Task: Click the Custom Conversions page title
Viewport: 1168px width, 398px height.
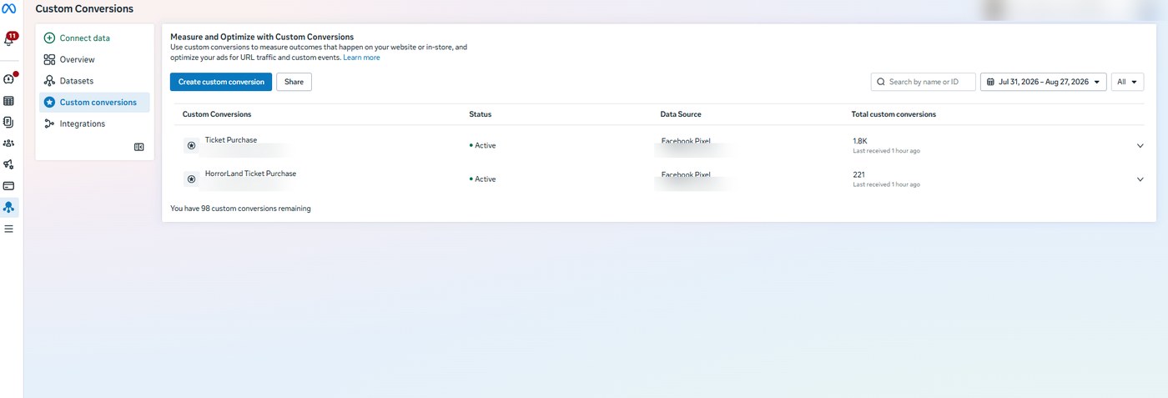Action: click(x=84, y=9)
